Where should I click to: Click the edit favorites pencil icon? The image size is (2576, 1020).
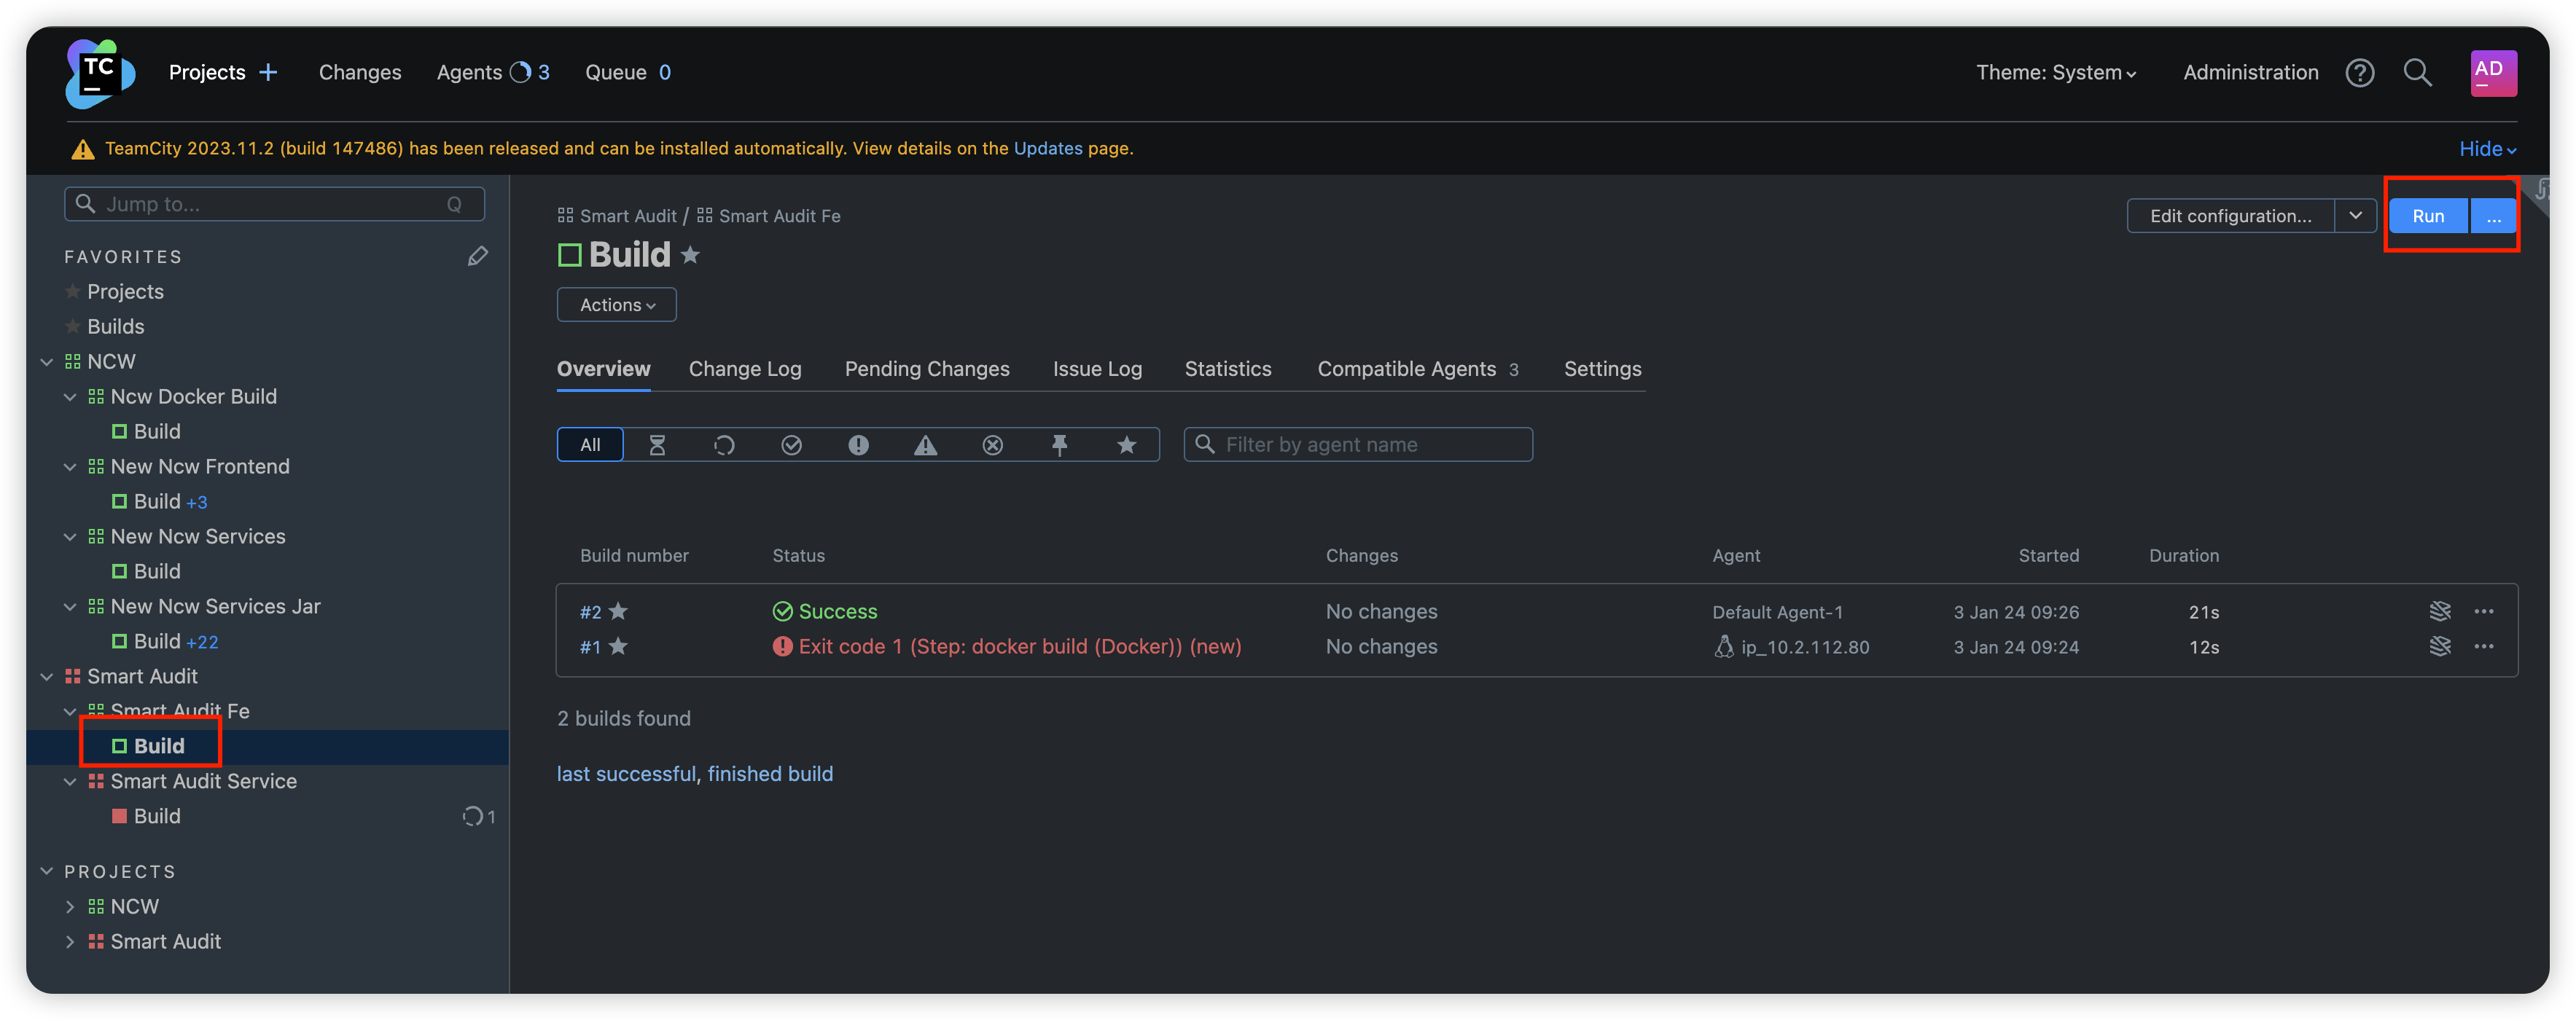pos(477,257)
